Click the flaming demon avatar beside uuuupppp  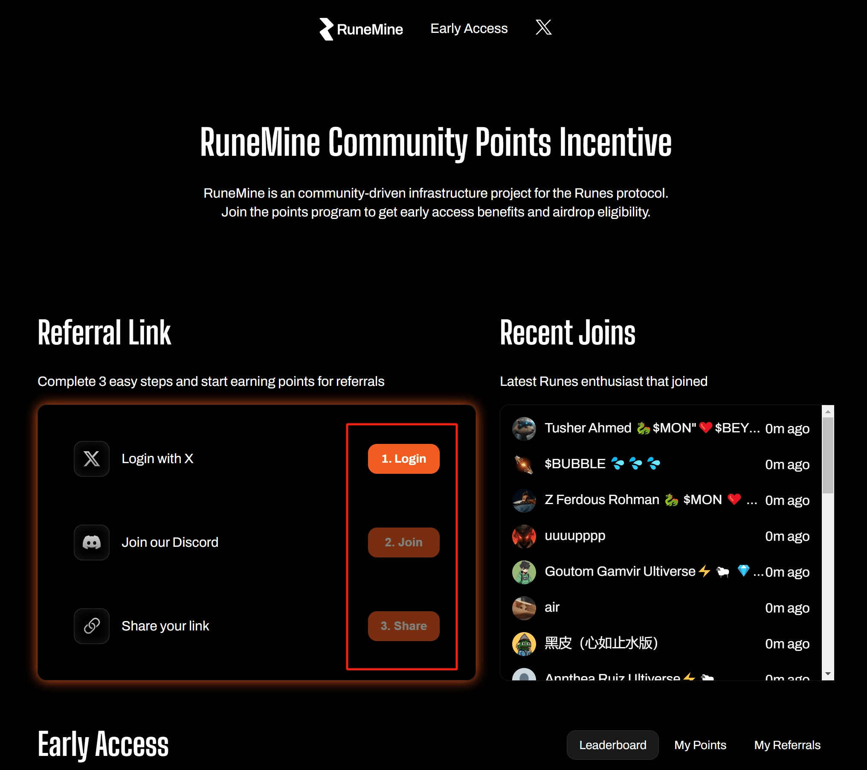(x=523, y=536)
